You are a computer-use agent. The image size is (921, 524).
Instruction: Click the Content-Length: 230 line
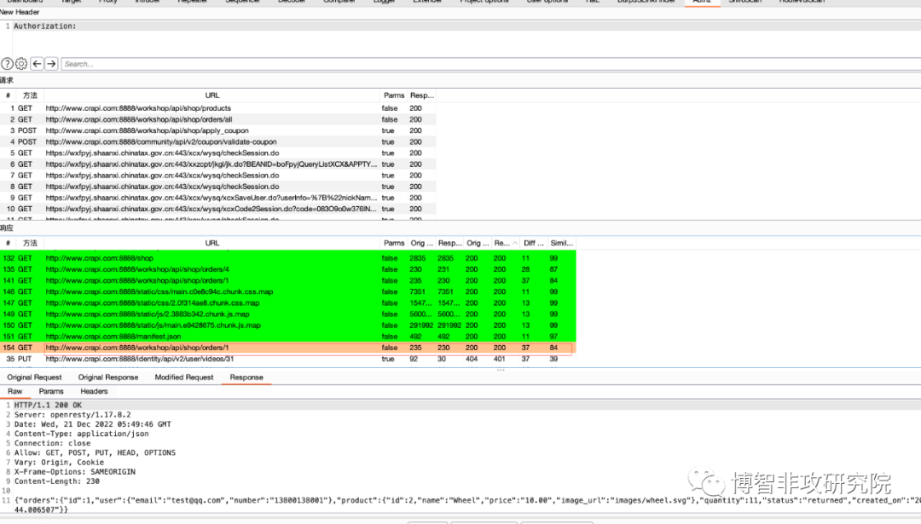[x=57, y=481]
